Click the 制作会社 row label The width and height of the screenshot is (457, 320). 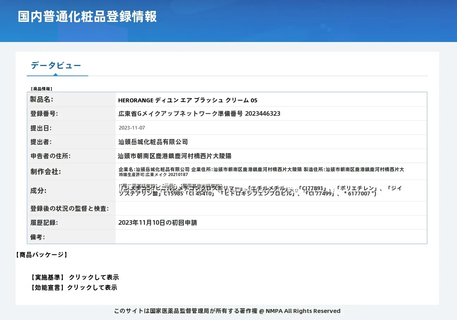[46, 172]
